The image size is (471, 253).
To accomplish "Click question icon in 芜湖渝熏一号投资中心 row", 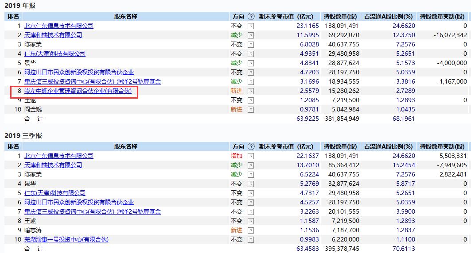I will pyautogui.click(x=251, y=240).
